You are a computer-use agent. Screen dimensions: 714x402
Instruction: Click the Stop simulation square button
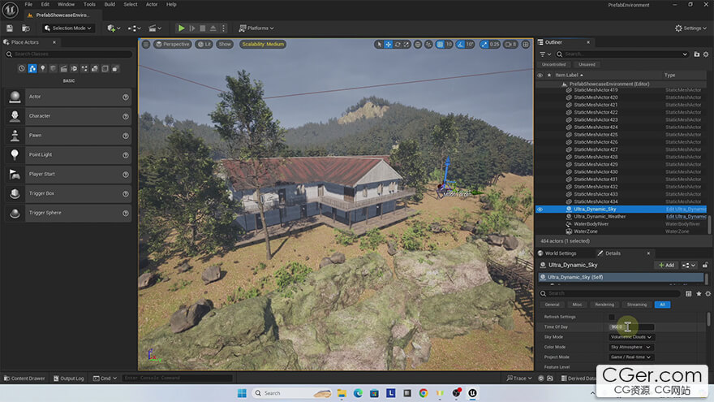pos(203,28)
